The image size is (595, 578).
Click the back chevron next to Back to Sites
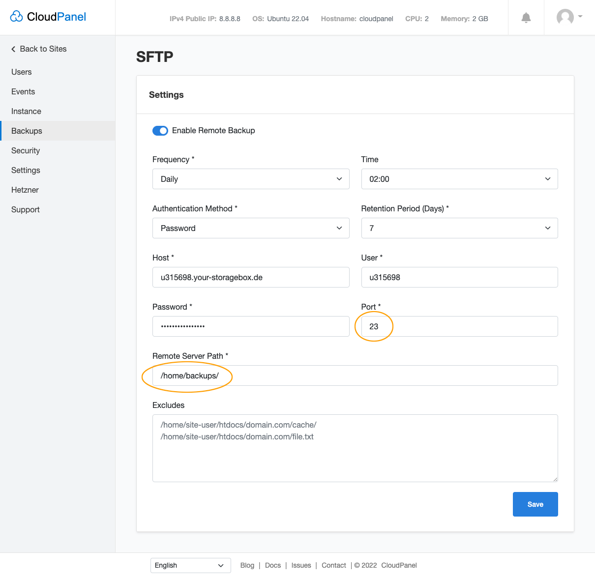[x=13, y=49]
